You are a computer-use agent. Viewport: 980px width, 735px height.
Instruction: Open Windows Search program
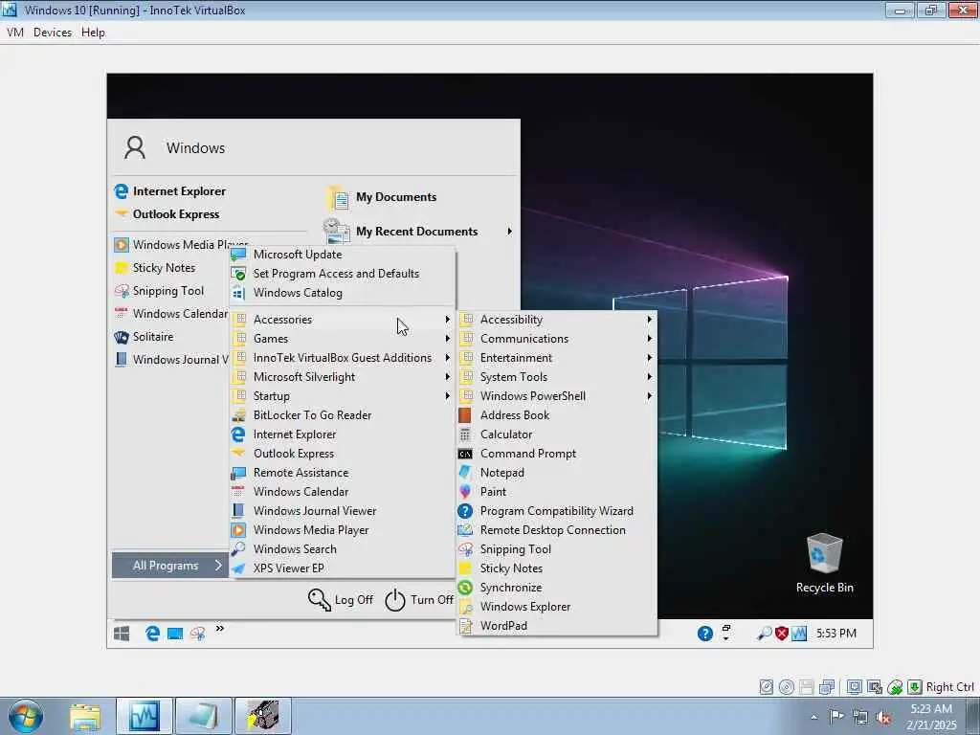pos(342,549)
